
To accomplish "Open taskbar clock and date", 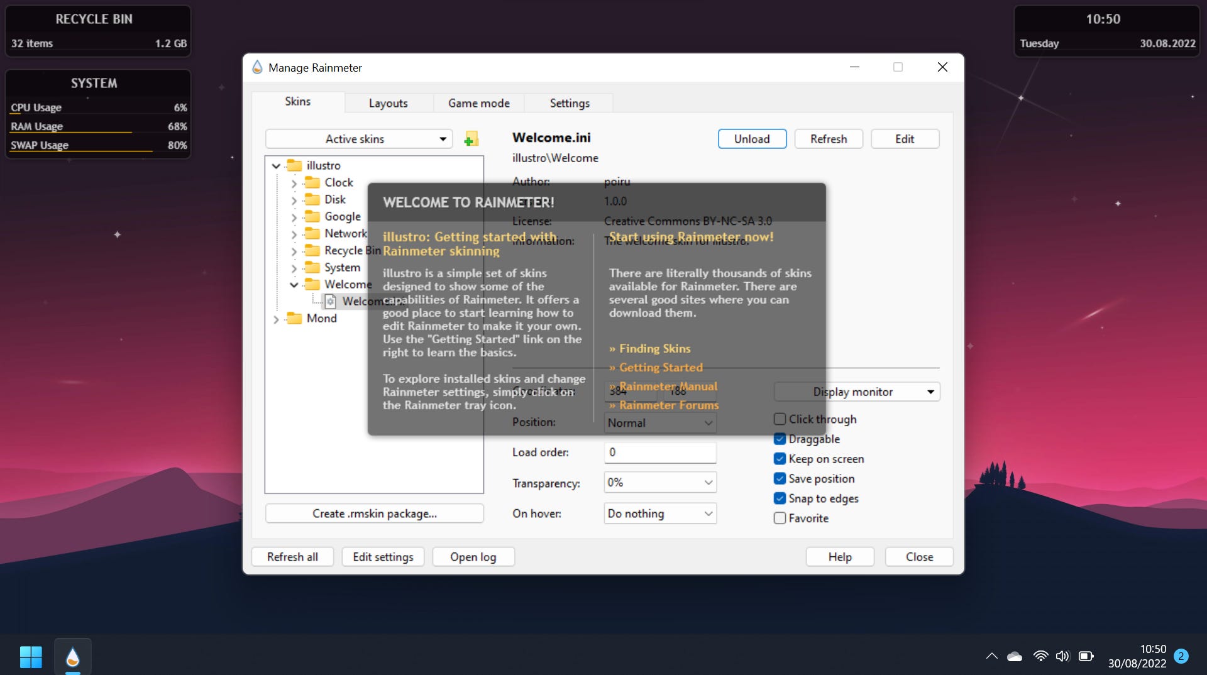I will click(x=1137, y=656).
